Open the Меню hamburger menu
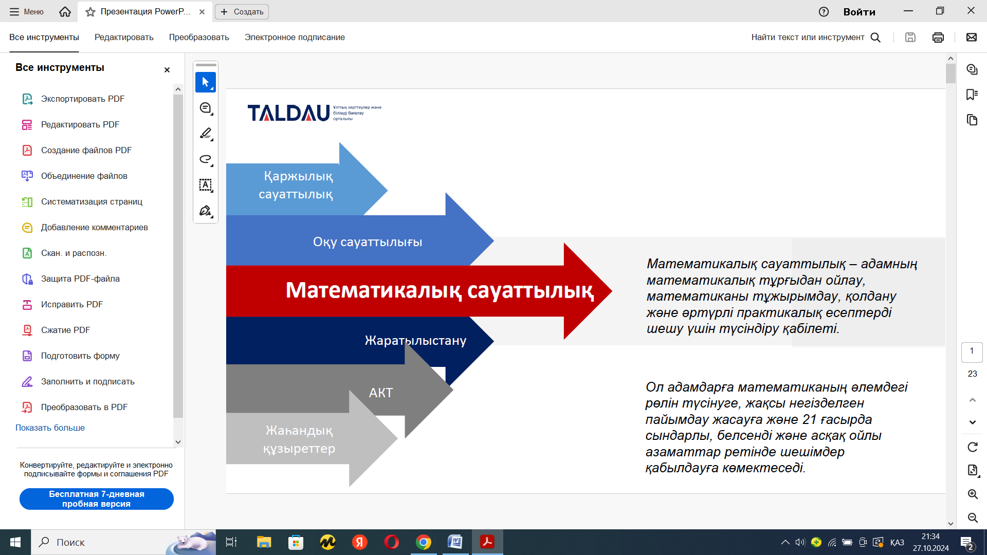This screenshot has width=987, height=555. click(x=26, y=11)
